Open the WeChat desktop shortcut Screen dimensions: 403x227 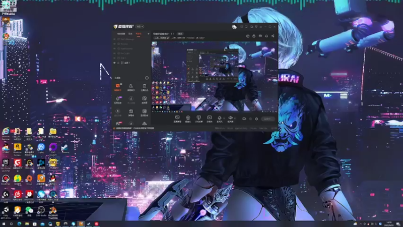click(29, 211)
